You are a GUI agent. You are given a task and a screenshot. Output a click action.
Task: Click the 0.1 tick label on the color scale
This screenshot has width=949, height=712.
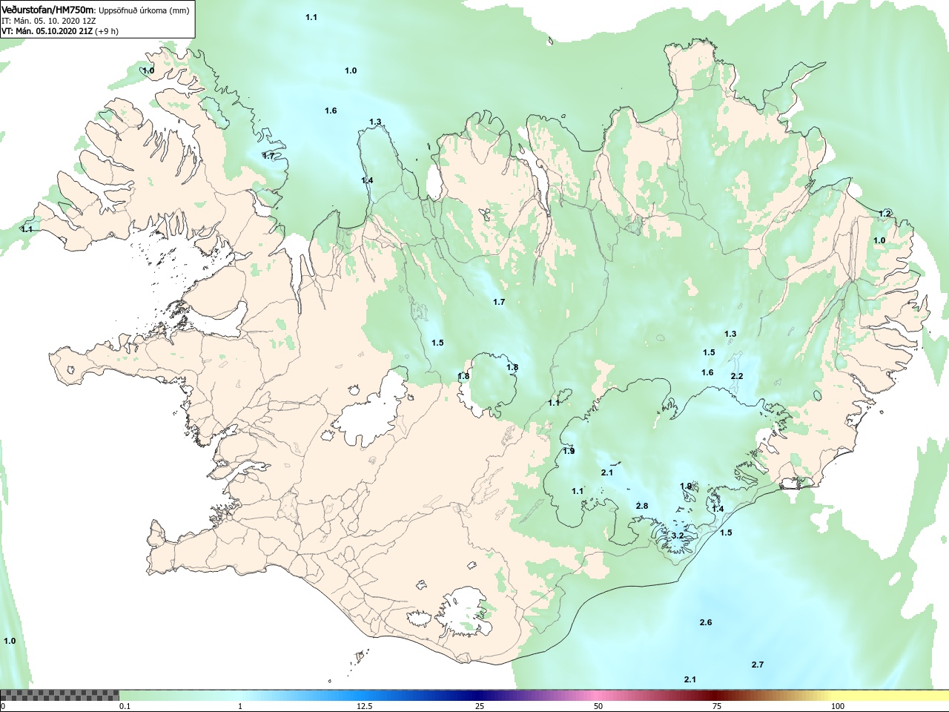click(125, 706)
